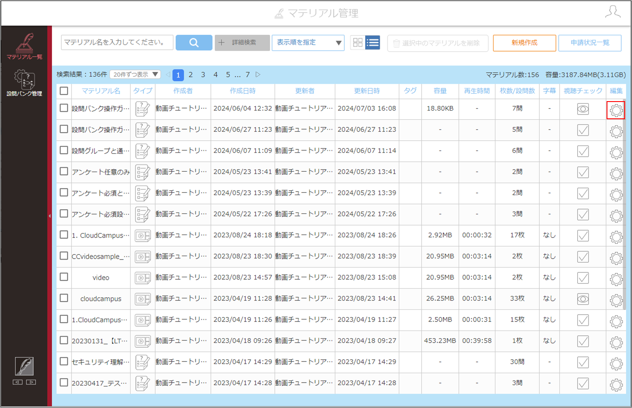The image size is (632, 408).
Task: Open edit gear for アンケート任意のみ row
Action: [x=616, y=173]
